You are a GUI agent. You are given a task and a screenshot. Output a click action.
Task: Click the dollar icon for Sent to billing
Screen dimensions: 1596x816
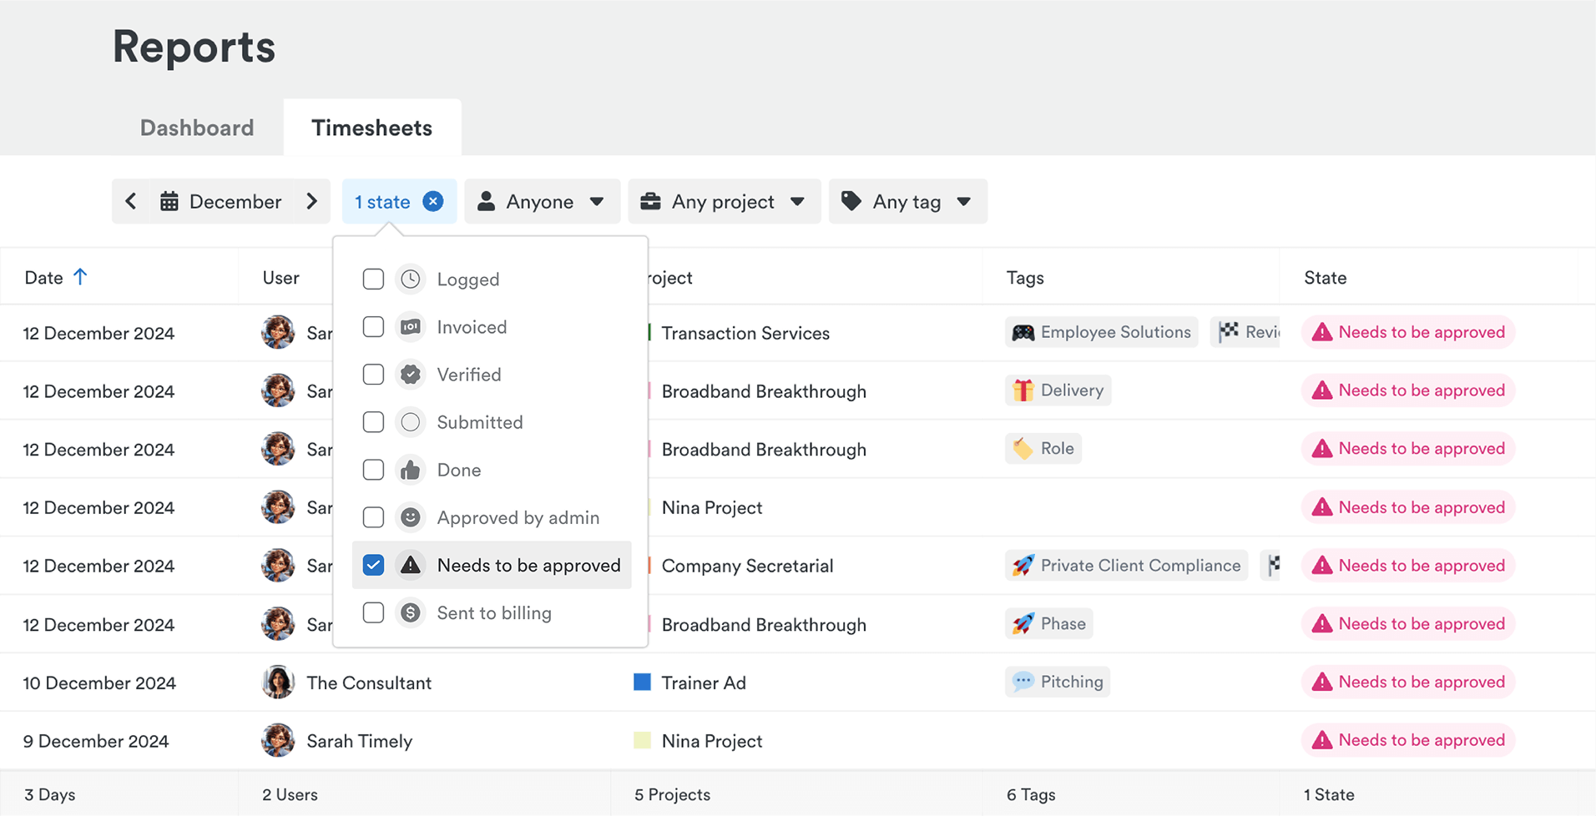410,613
